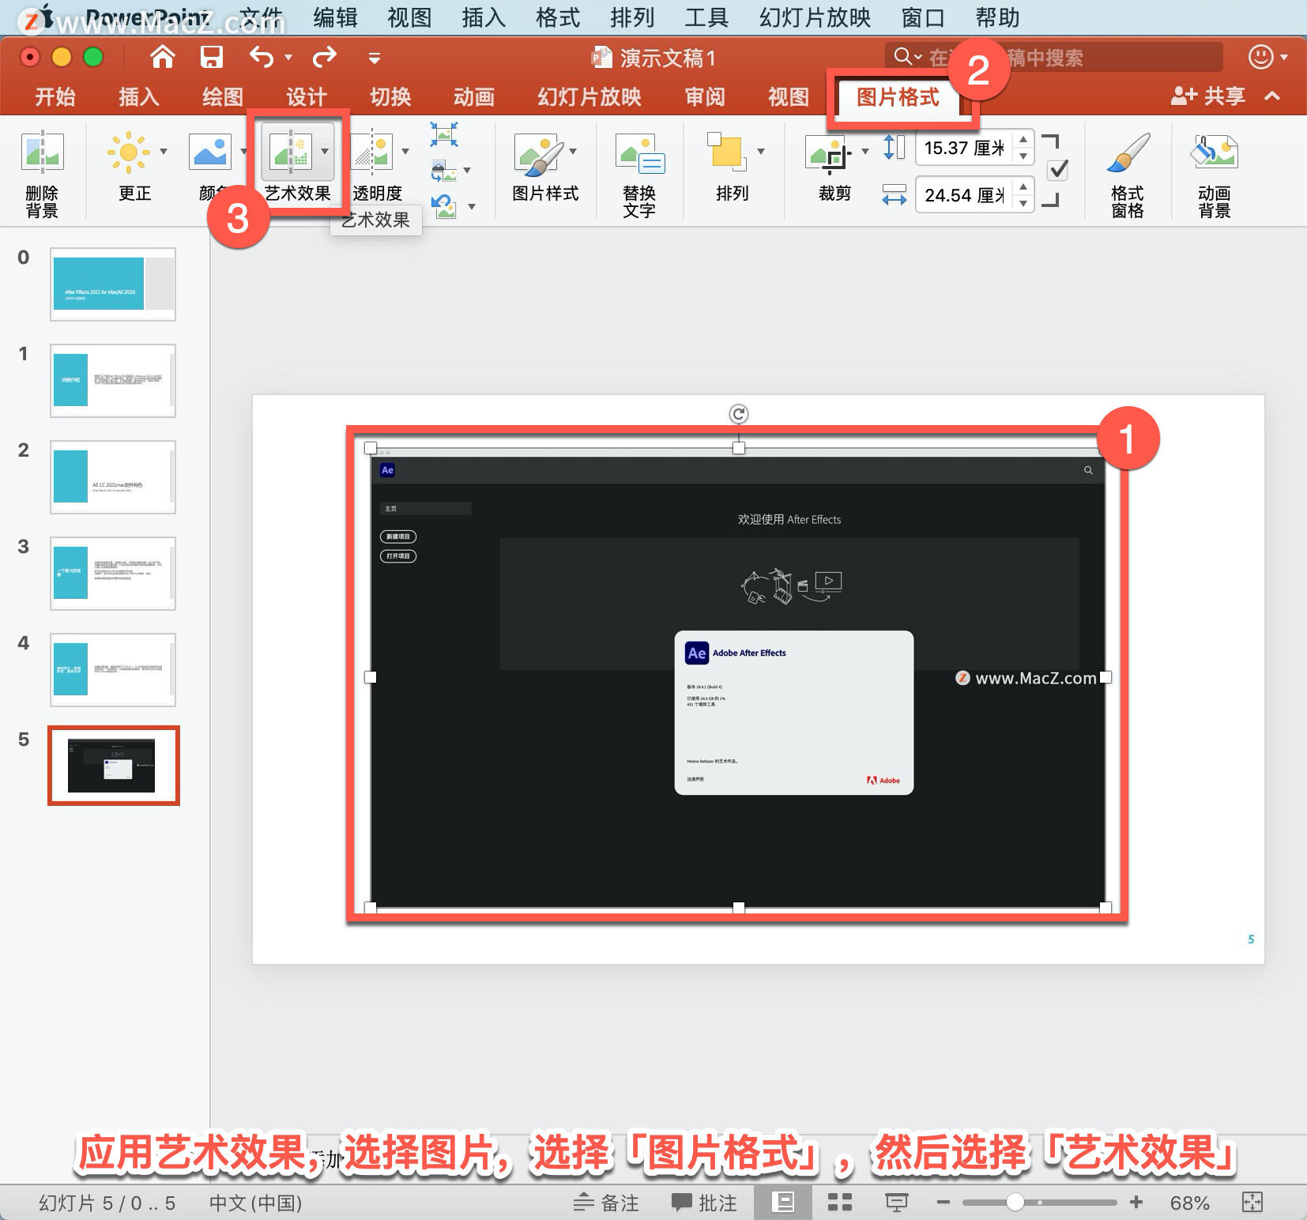Expand the Transparency dropdown arrow
1307x1220 pixels.
tap(405, 151)
